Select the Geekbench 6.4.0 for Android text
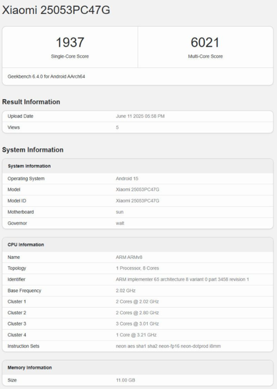The width and height of the screenshot is (277, 389). [46, 77]
